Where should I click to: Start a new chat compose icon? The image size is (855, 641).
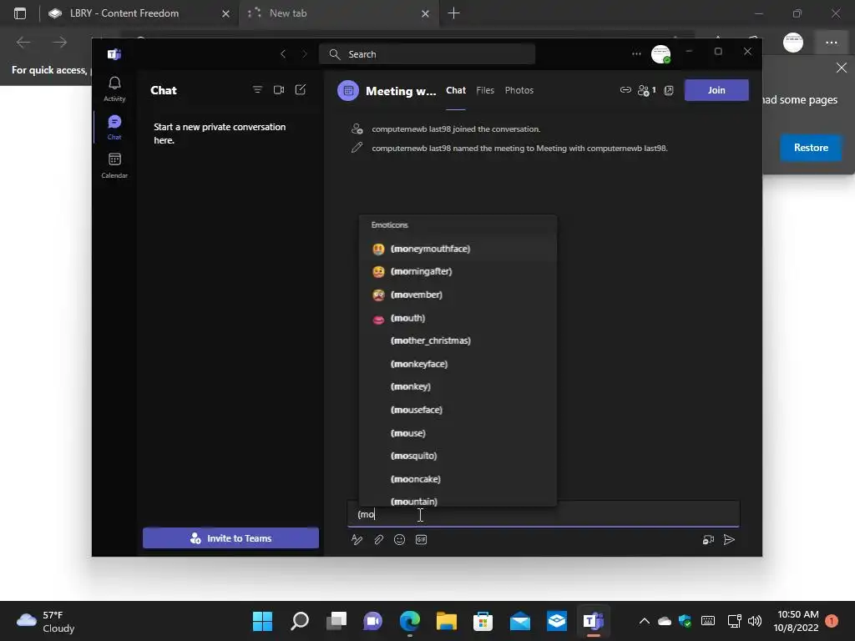[301, 90]
